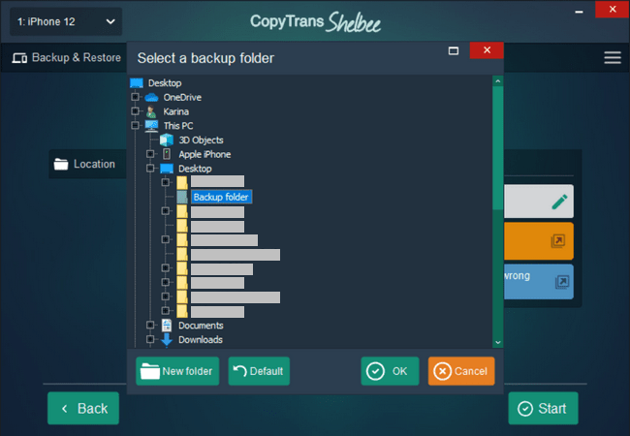This screenshot has width=630, height=436.
Task: Select the top-level Desktop root item
Action: [165, 83]
